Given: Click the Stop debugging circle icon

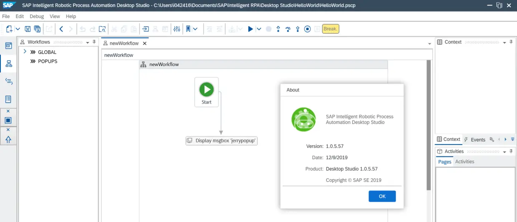Looking at the screenshot, I should (307, 29).
